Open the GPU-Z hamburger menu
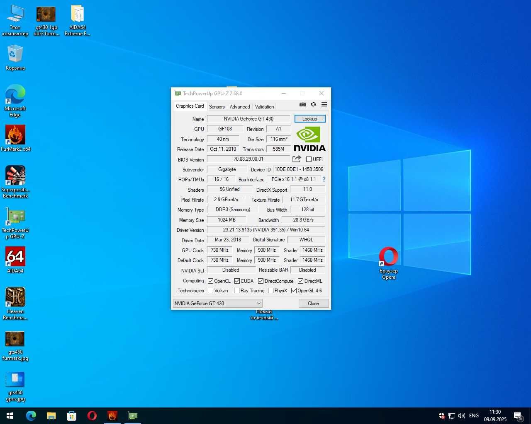Image resolution: width=531 pixels, height=424 pixels. coord(324,104)
